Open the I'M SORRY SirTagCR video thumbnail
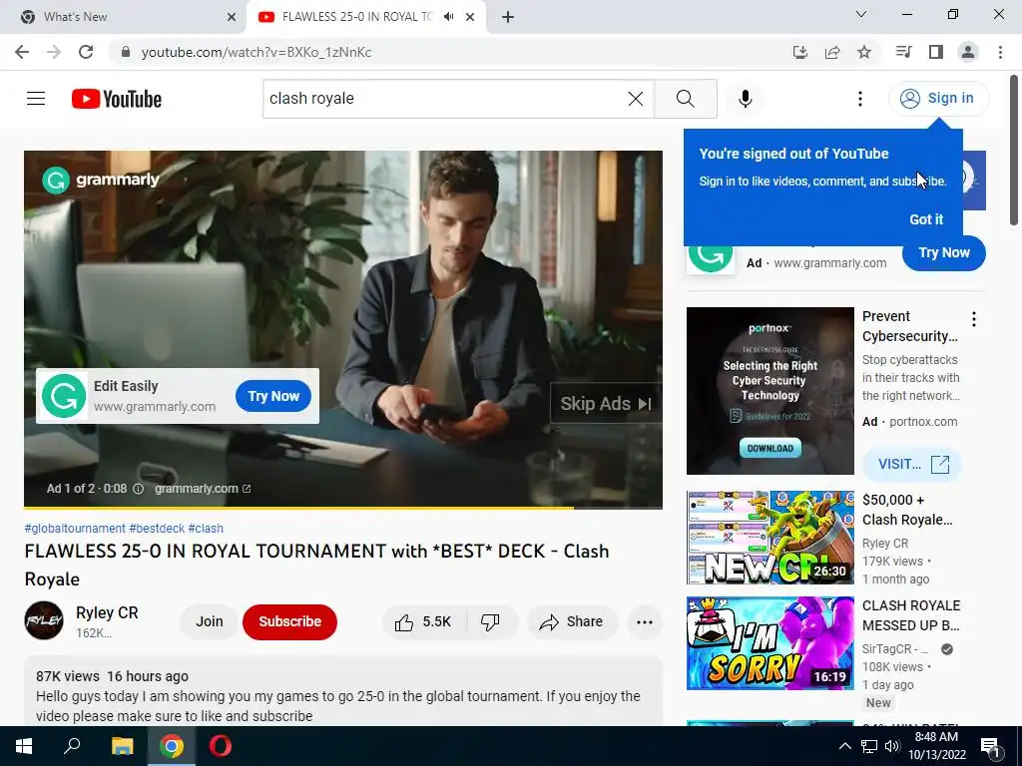 (769, 643)
